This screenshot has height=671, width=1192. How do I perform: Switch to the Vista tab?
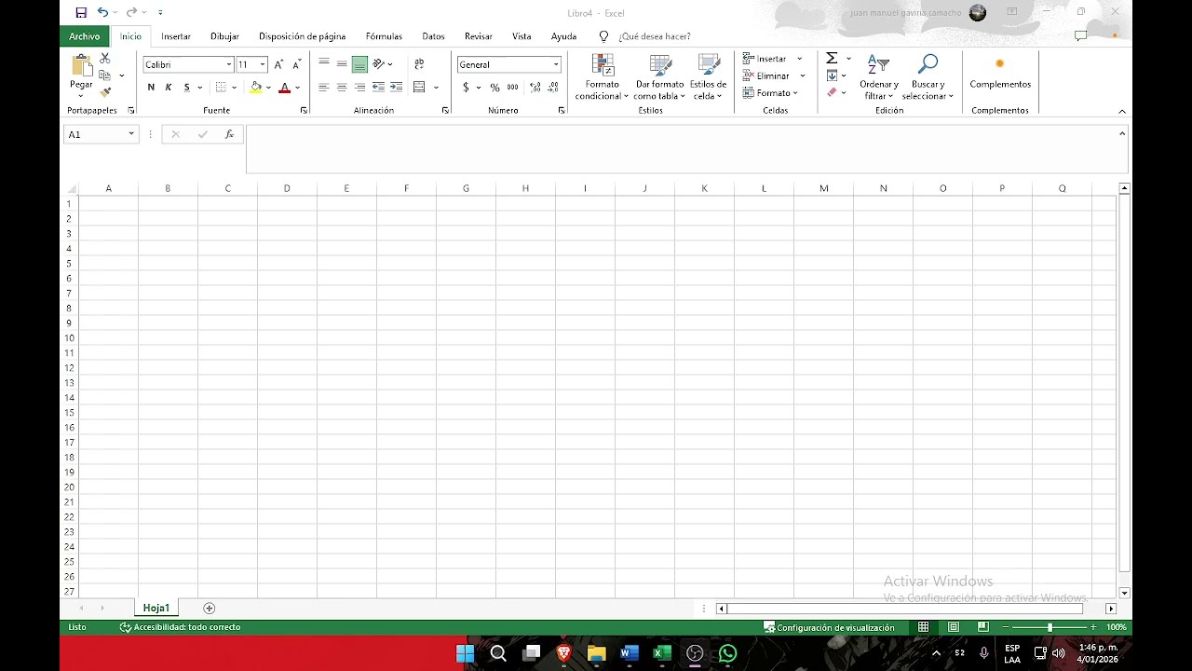click(521, 36)
